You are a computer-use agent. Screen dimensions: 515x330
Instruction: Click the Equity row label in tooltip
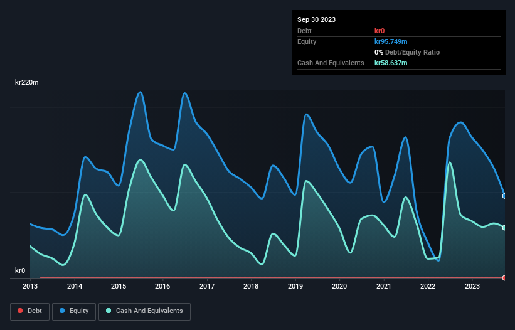(307, 41)
